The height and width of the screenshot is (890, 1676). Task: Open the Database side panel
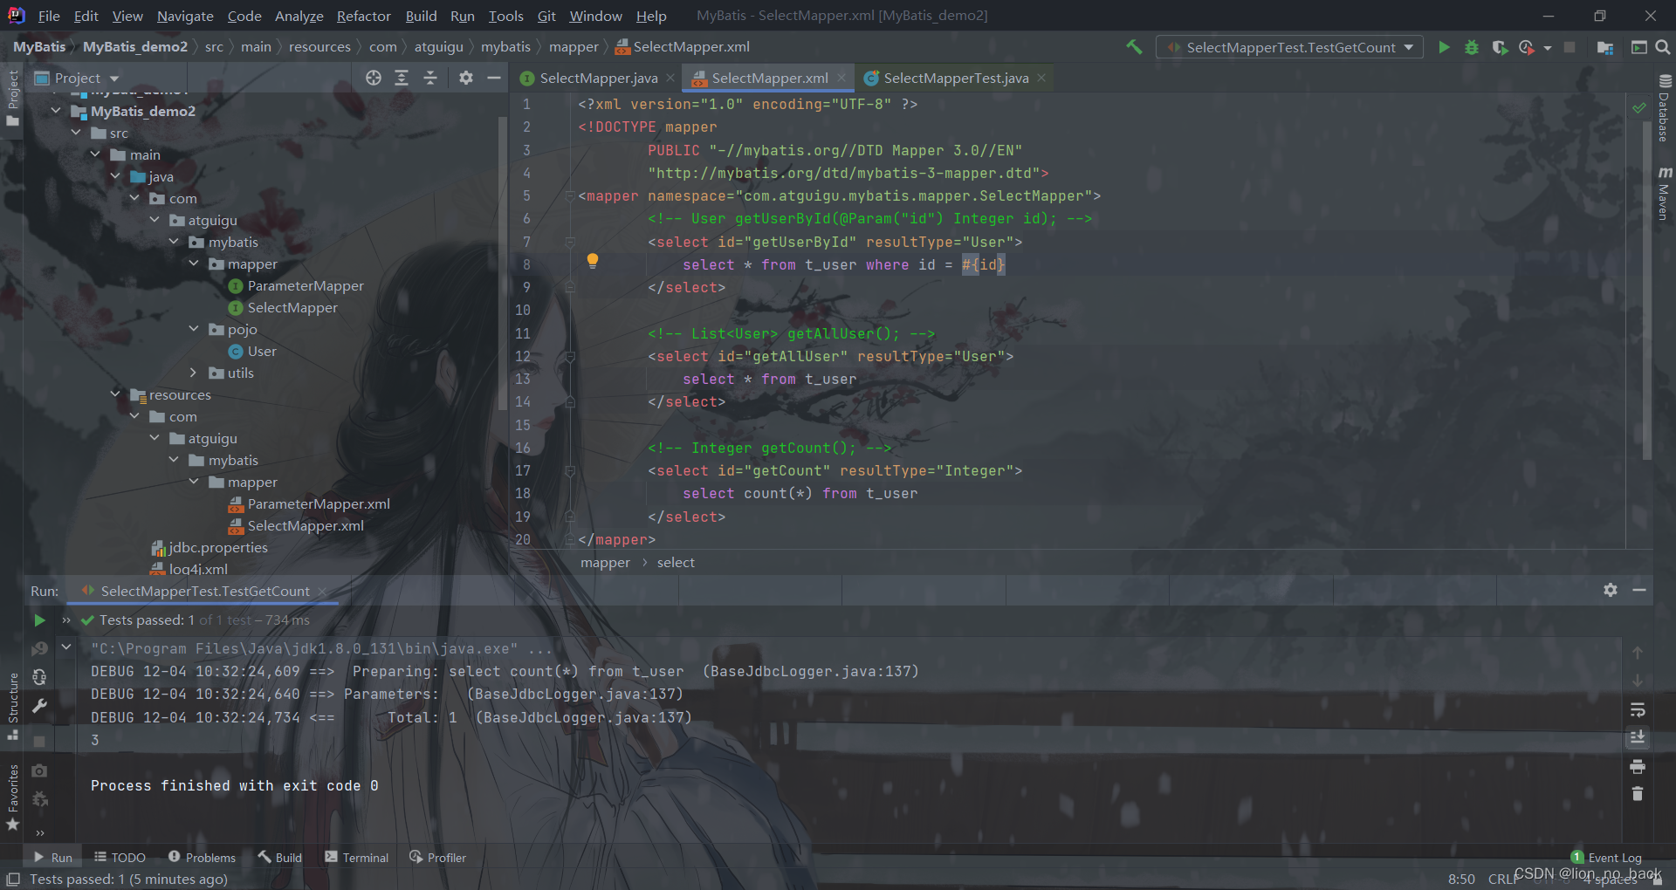[x=1665, y=108]
